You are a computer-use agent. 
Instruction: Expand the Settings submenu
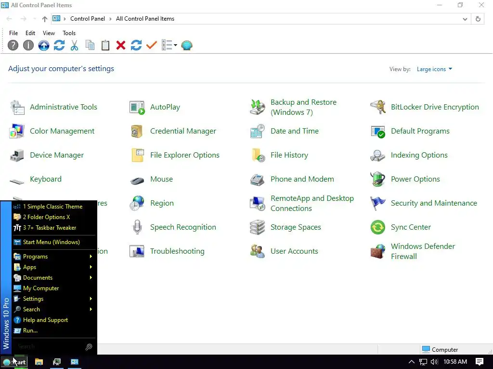[54, 299]
